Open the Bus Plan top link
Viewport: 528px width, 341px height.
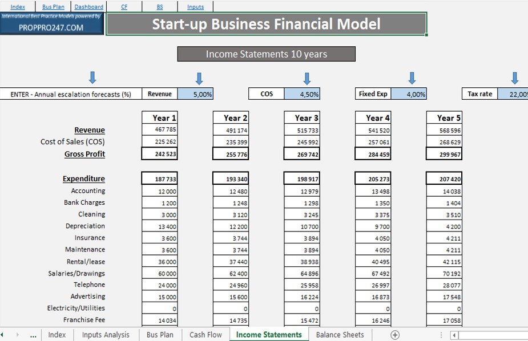[53, 7]
